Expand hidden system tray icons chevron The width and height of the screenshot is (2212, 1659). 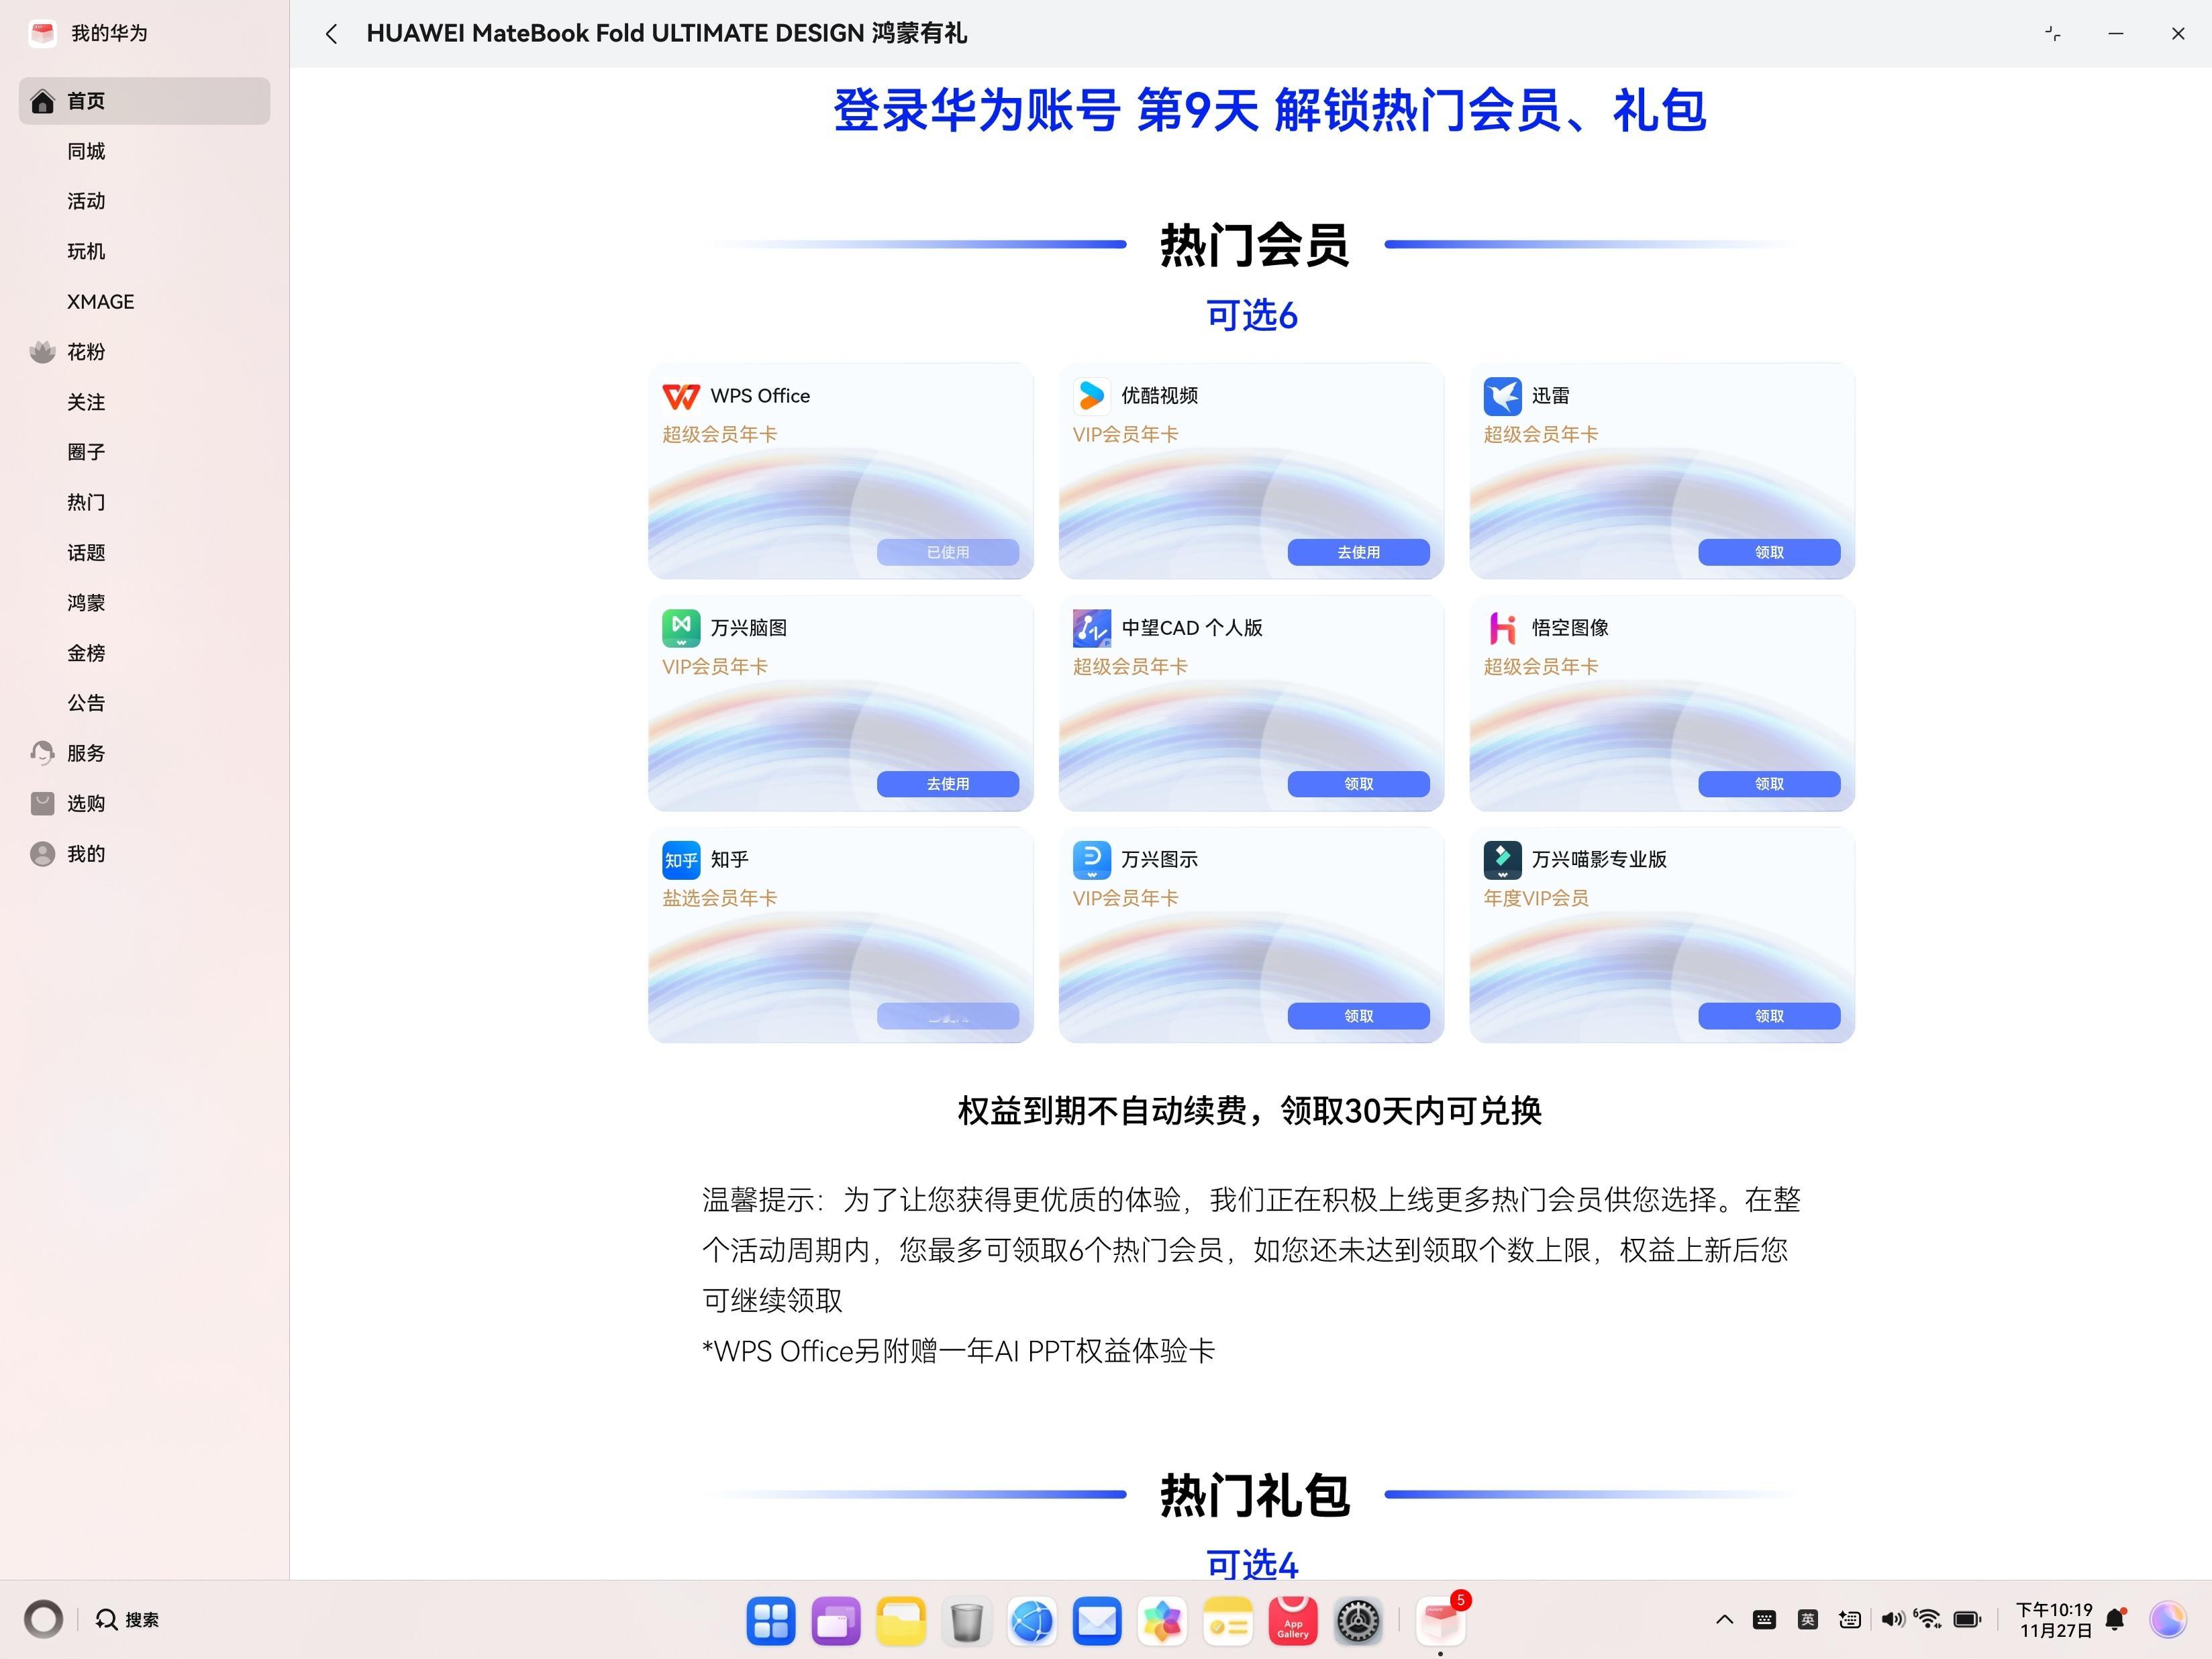[1724, 1620]
